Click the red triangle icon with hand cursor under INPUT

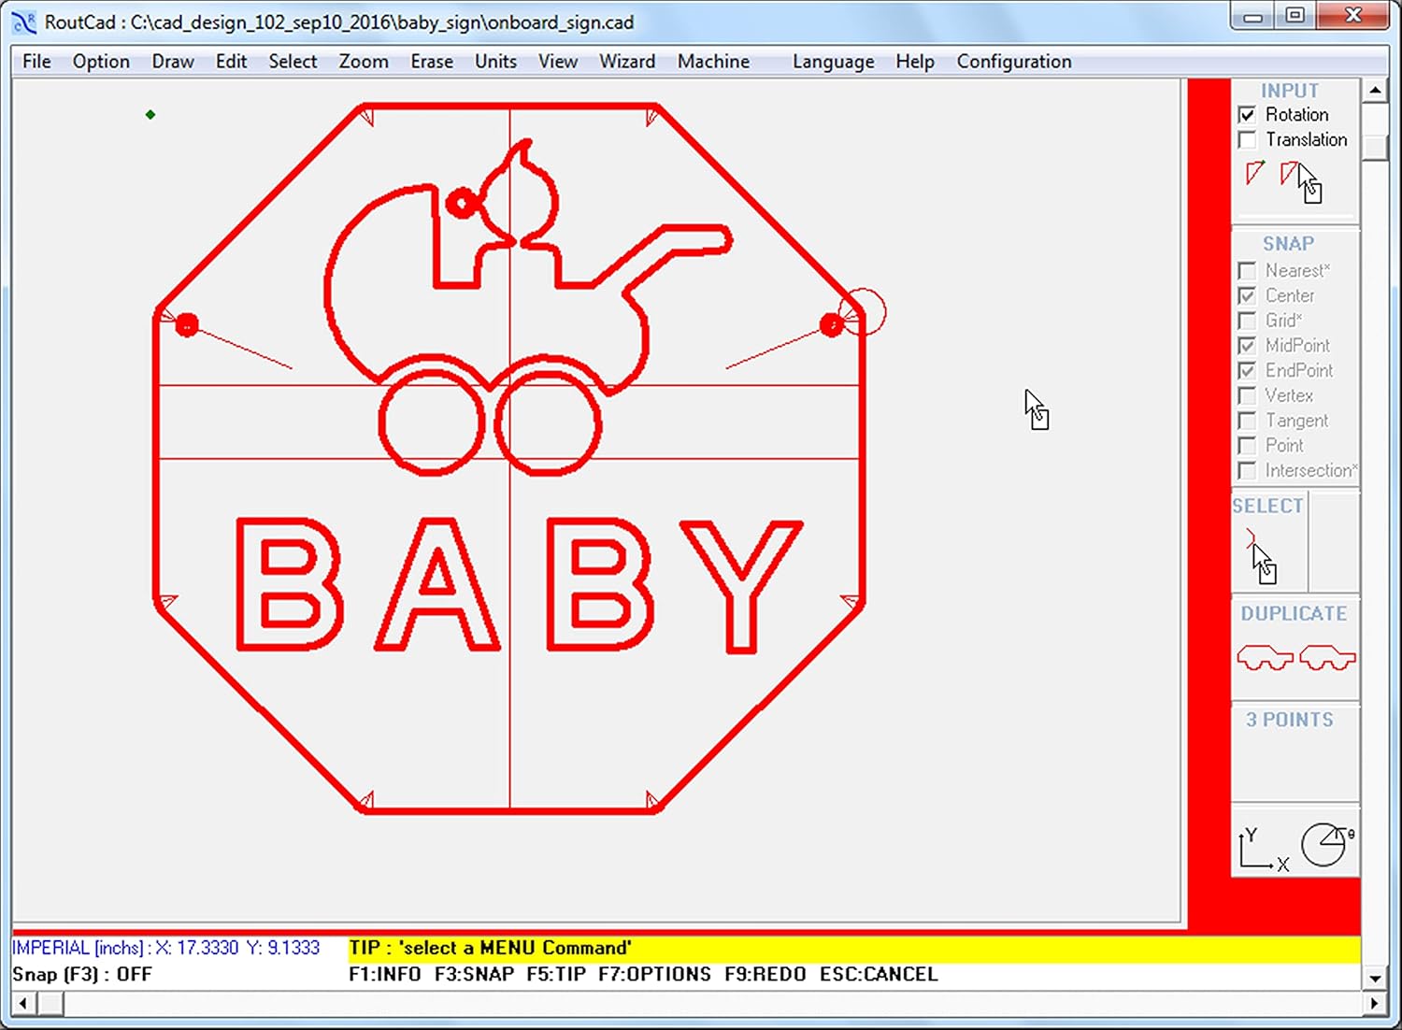pos(1301,180)
